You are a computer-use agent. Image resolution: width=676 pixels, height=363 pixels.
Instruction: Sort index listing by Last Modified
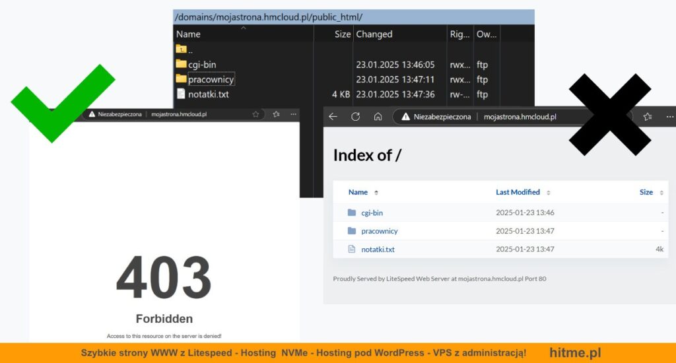[x=518, y=192]
